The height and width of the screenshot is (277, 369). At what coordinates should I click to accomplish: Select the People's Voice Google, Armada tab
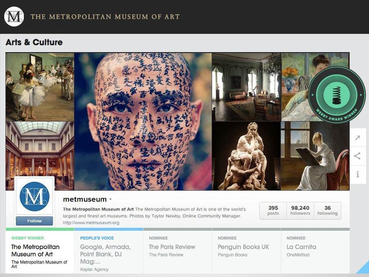[x=109, y=251]
